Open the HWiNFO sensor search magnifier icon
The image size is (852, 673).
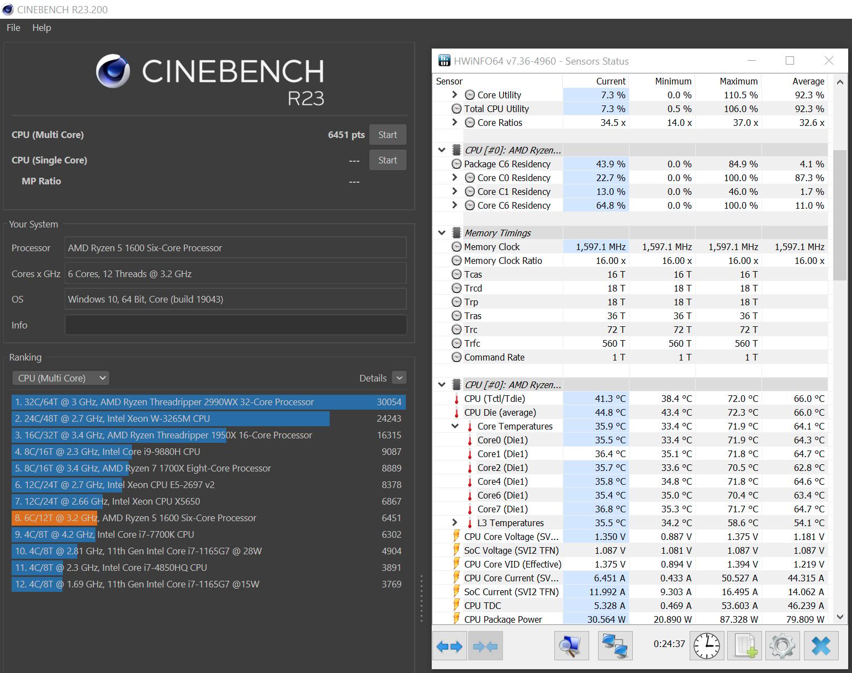tap(571, 646)
